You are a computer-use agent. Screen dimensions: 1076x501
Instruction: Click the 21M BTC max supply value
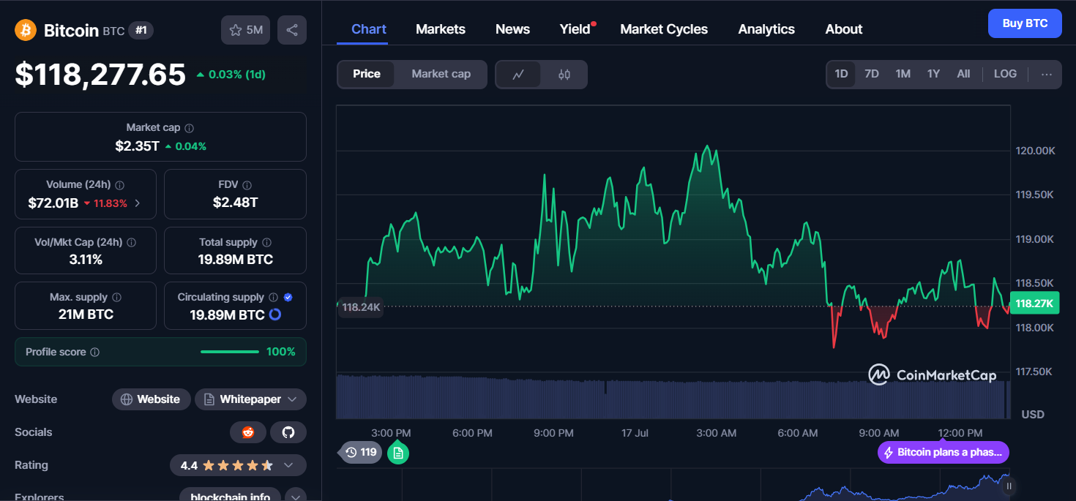tap(86, 314)
